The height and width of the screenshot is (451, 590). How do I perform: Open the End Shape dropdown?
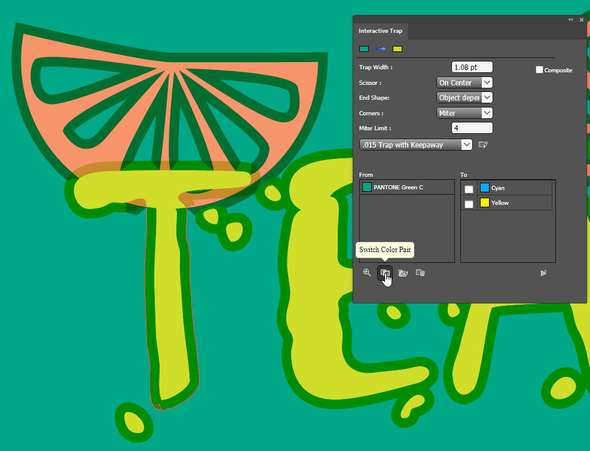click(x=464, y=97)
